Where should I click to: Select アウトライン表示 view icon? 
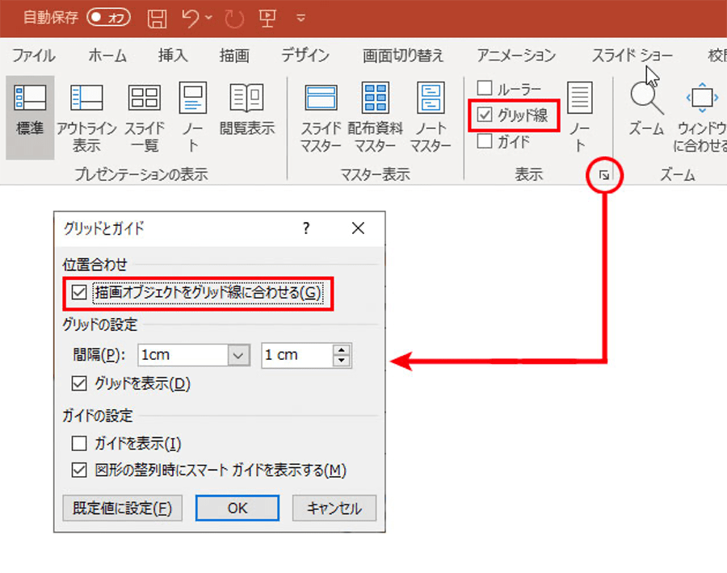point(86,118)
